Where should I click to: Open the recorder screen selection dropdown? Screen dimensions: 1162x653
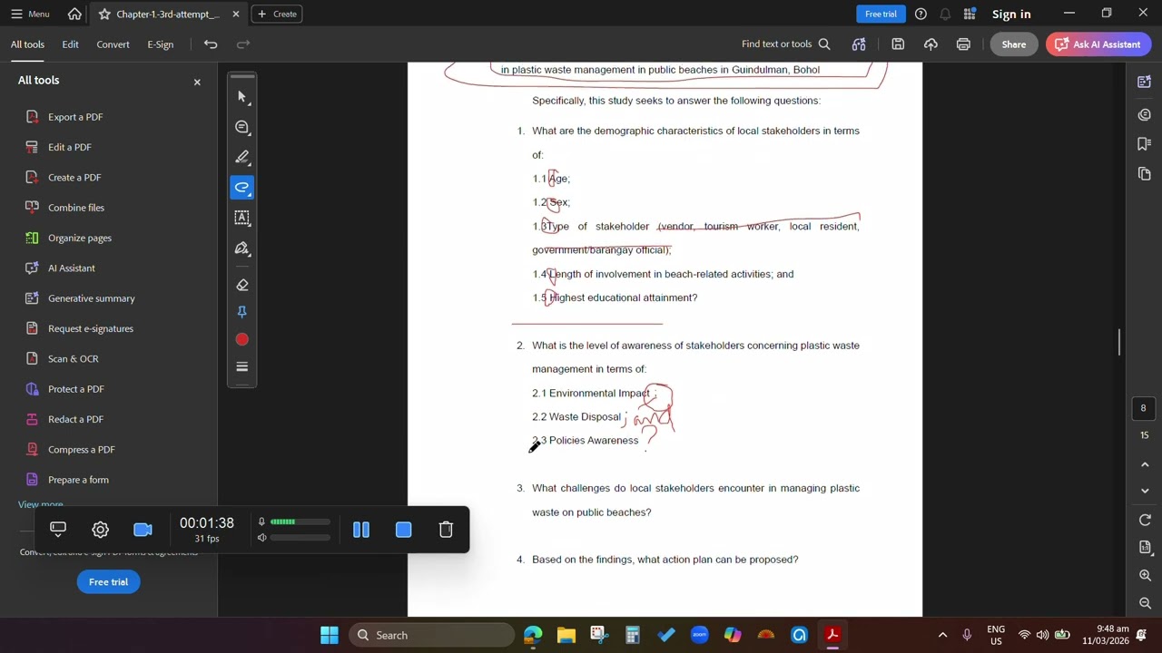coord(58,530)
